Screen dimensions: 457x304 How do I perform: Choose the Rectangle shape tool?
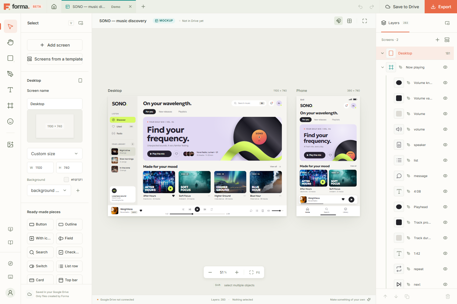(10, 58)
